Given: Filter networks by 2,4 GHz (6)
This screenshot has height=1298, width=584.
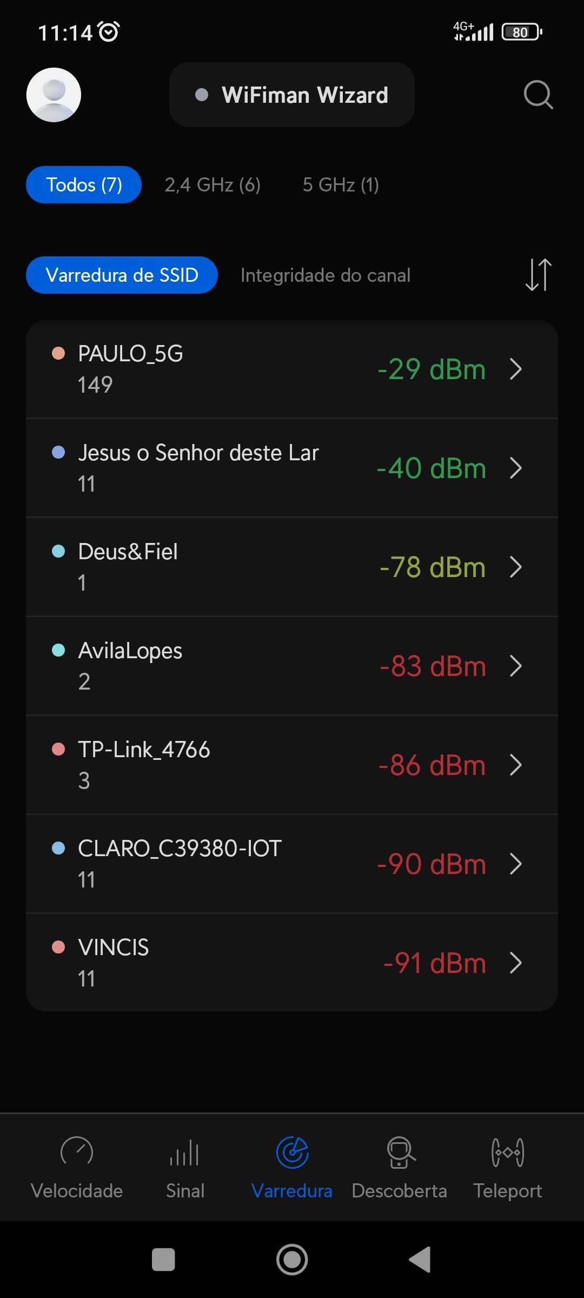Looking at the screenshot, I should click(213, 185).
